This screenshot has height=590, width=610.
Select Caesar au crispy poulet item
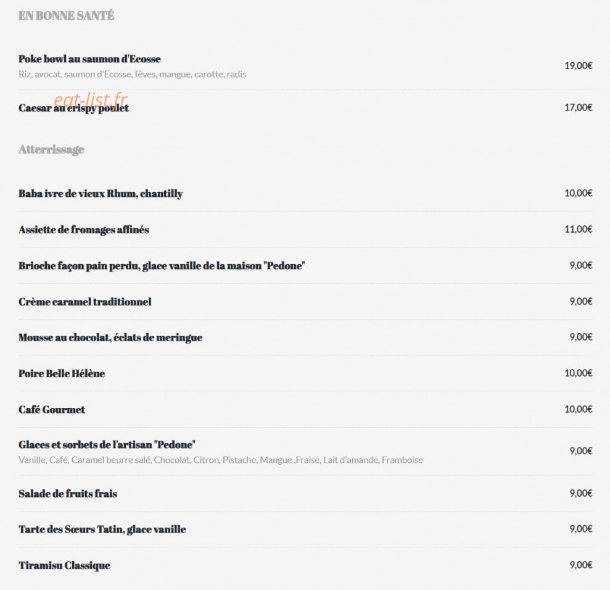pos(73,108)
